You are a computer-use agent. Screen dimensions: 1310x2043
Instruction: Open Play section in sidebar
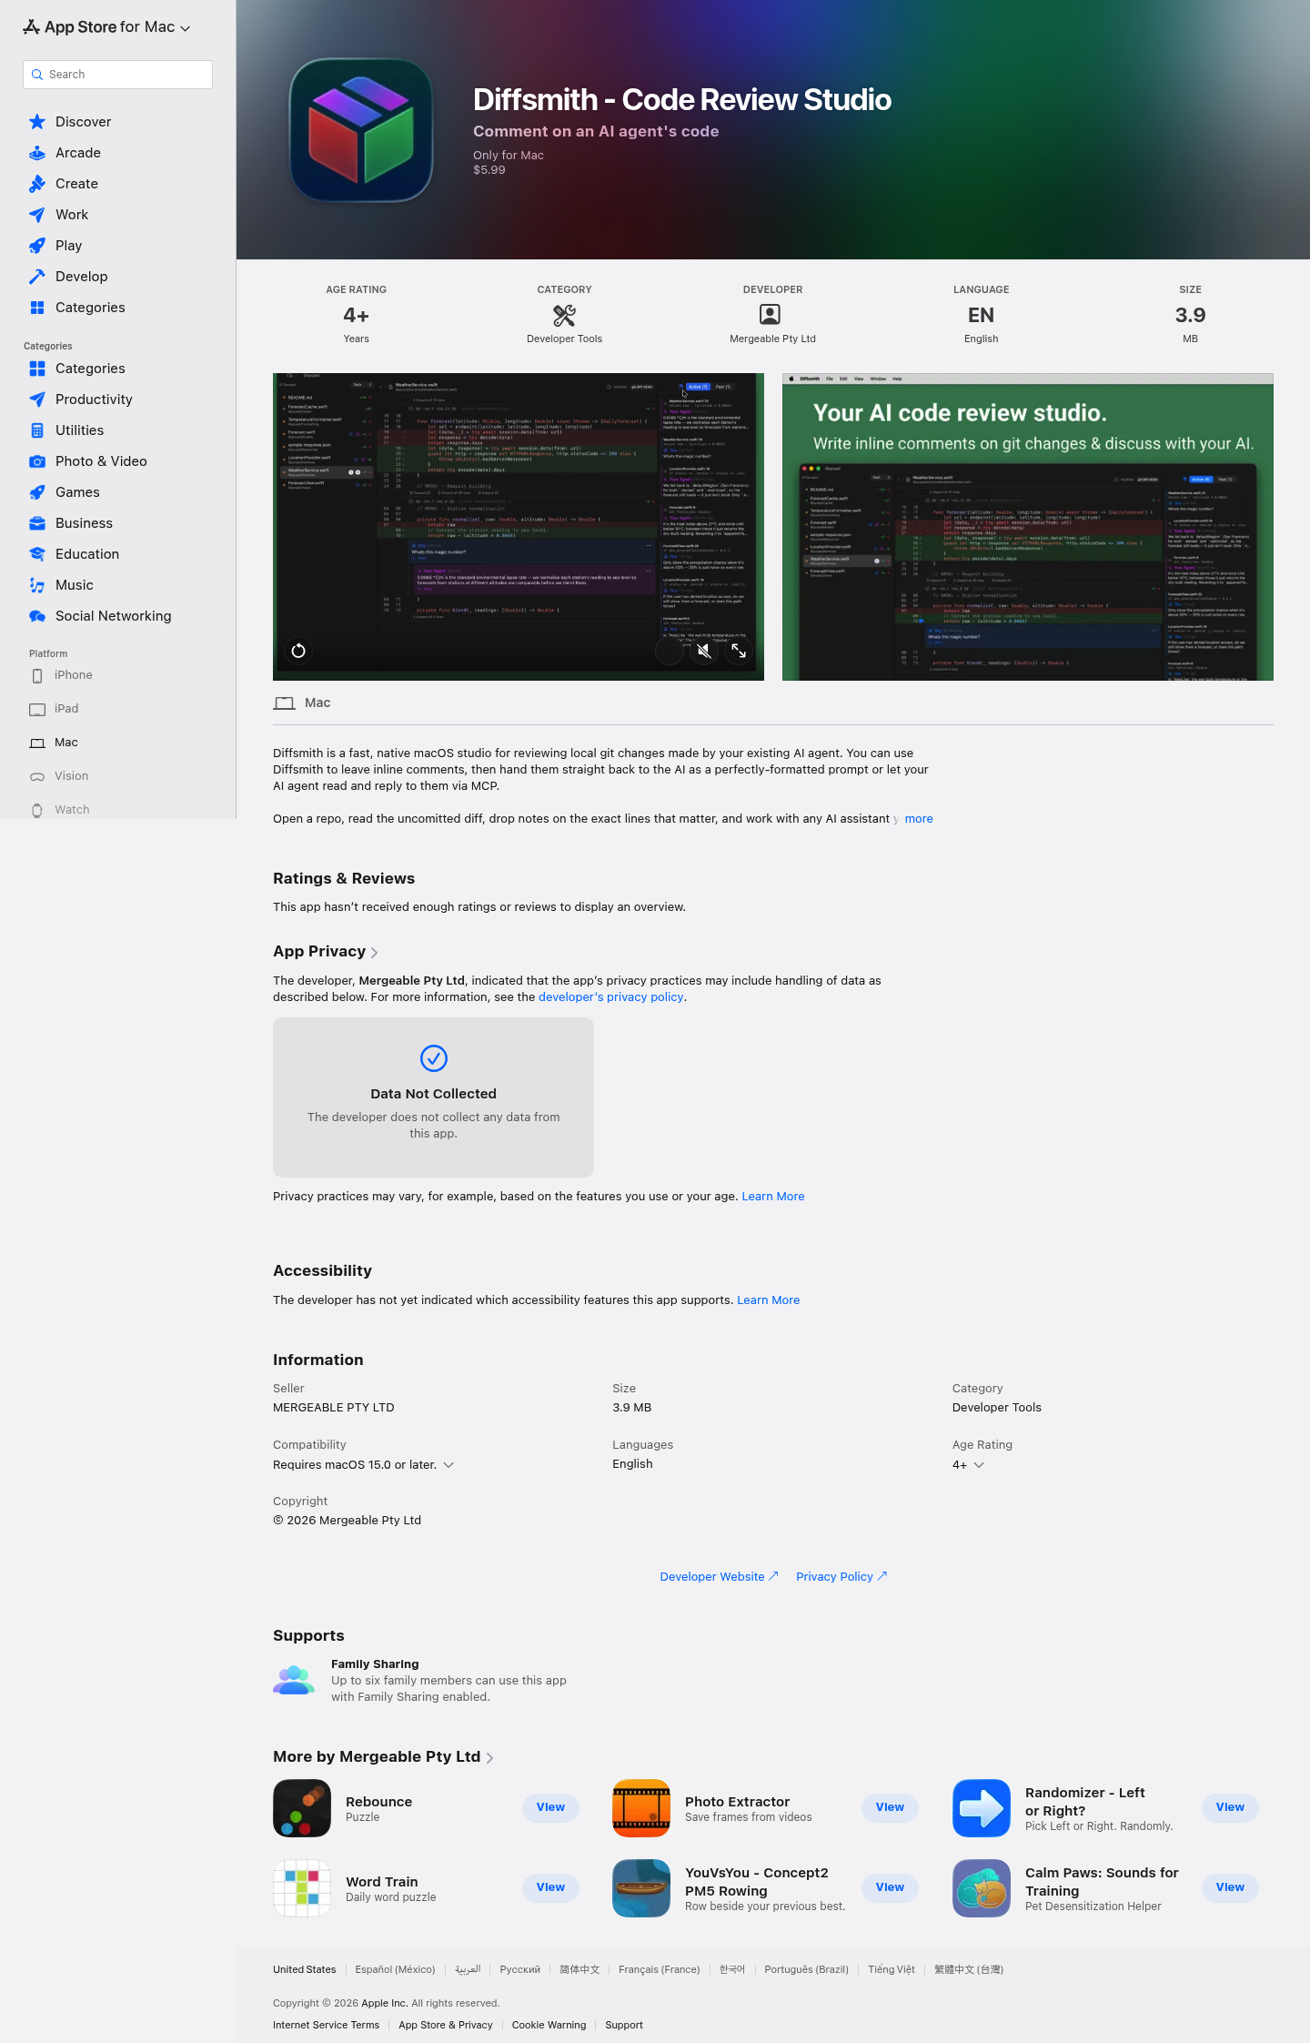point(55,246)
